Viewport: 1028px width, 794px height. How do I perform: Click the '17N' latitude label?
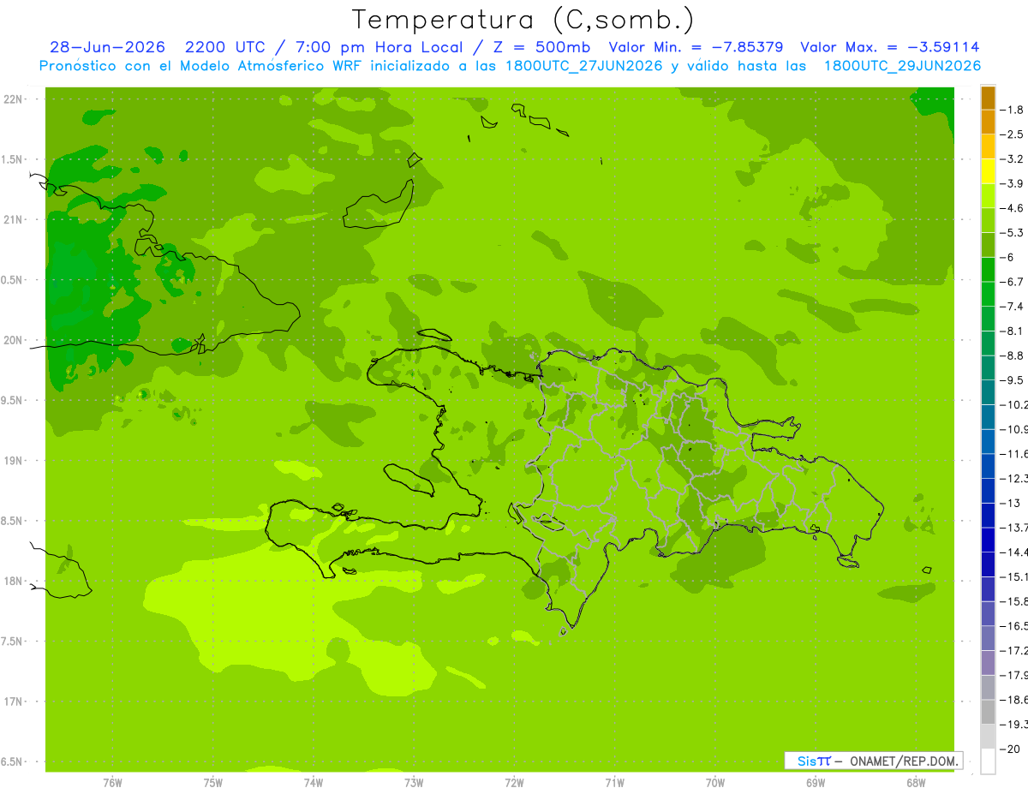[14, 701]
